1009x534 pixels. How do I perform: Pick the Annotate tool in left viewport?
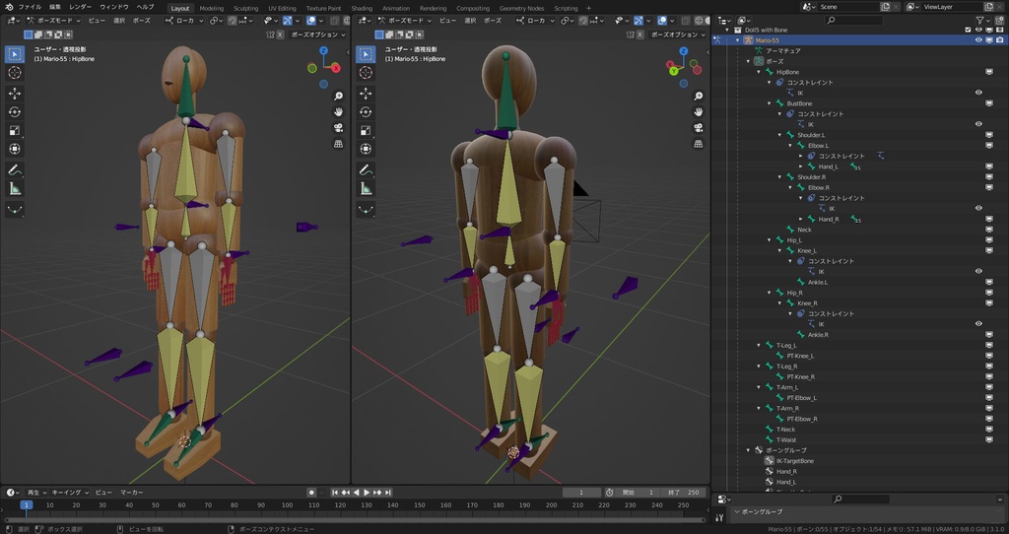(15, 169)
